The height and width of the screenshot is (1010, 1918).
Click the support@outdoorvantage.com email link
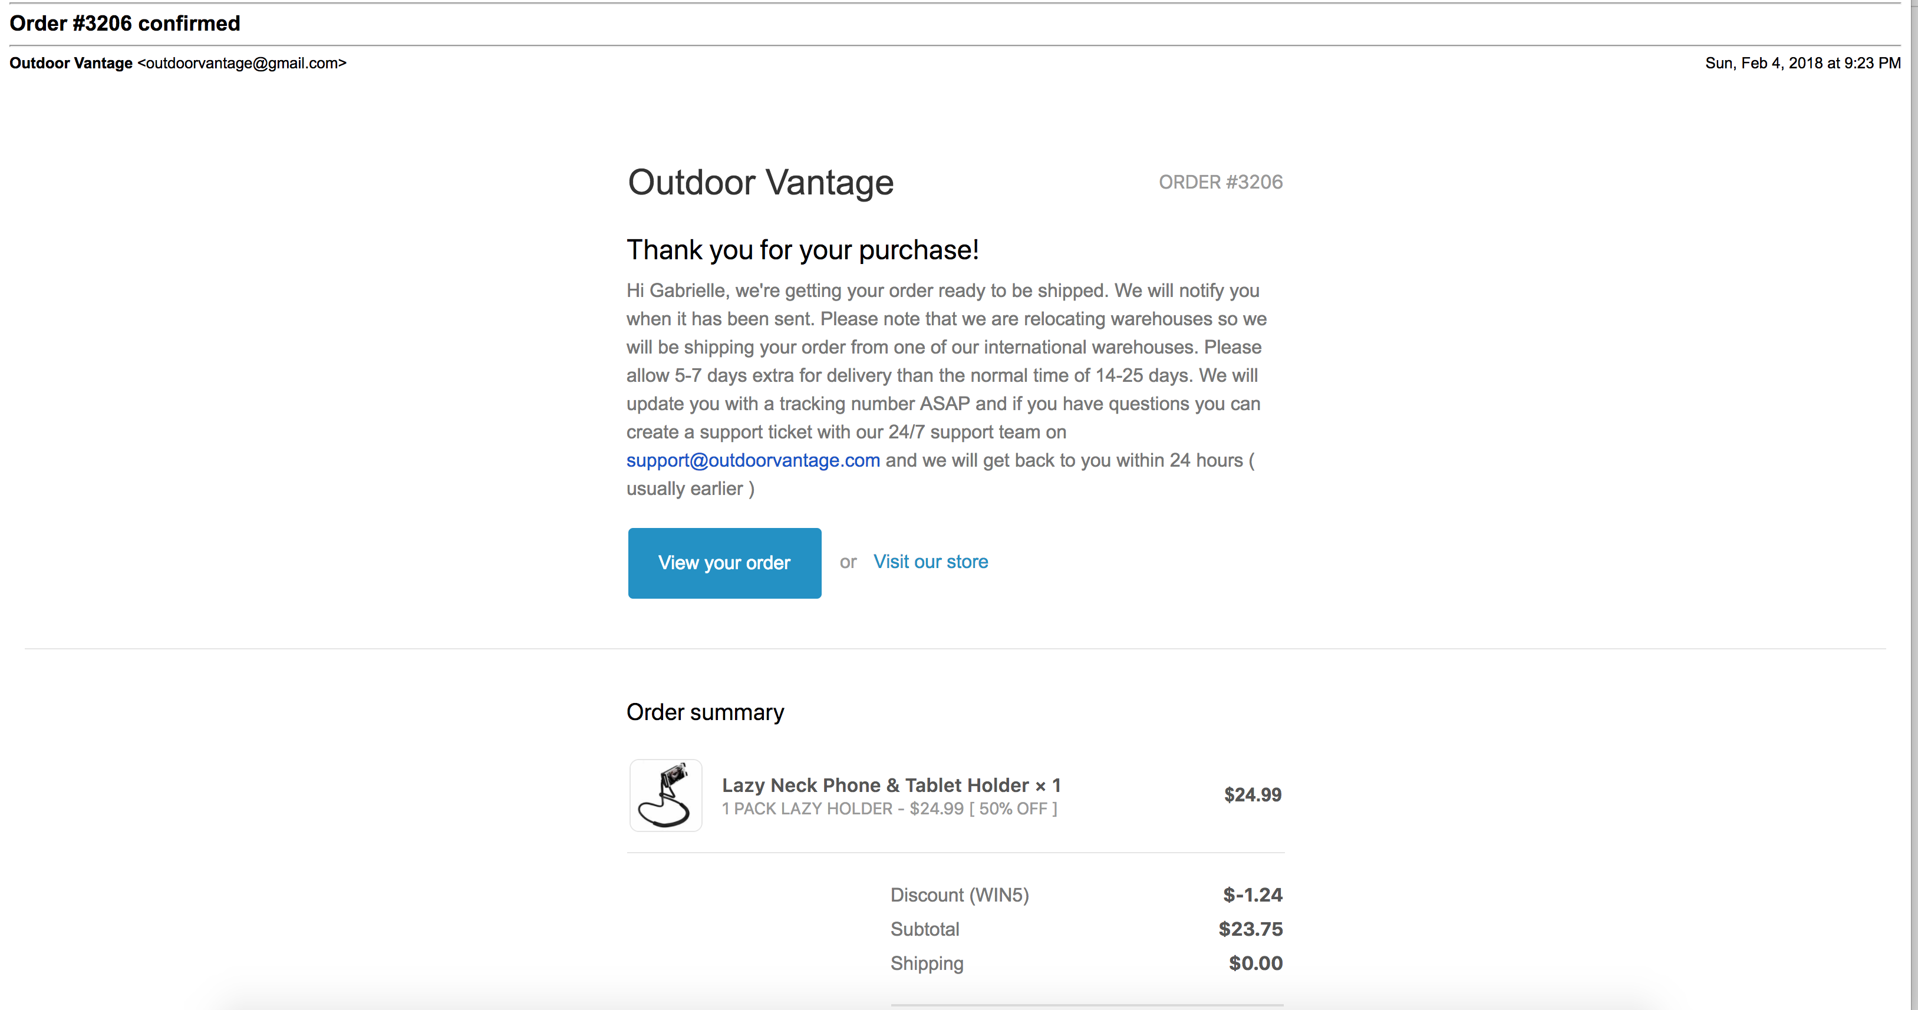pyautogui.click(x=753, y=460)
